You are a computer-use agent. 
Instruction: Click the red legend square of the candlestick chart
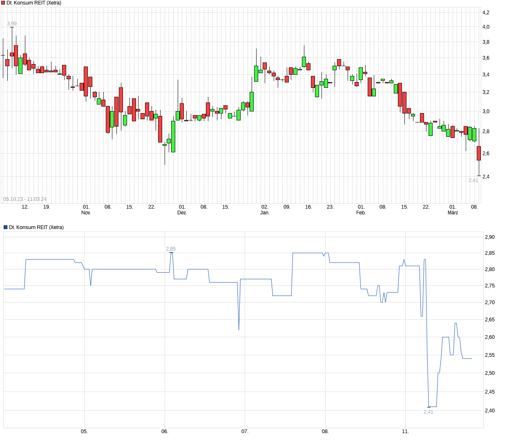[4, 2]
